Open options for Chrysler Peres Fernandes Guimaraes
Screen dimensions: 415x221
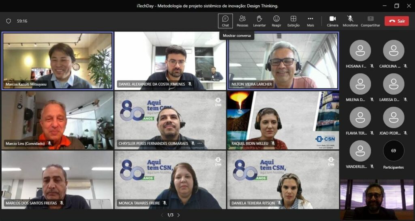pos(199,144)
